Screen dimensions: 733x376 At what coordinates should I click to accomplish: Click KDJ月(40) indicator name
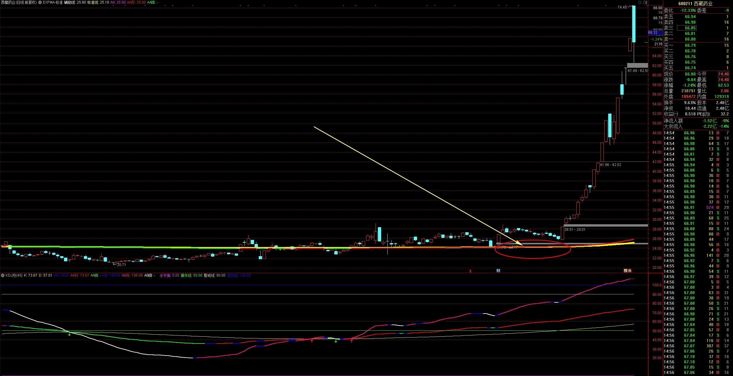(x=14, y=275)
